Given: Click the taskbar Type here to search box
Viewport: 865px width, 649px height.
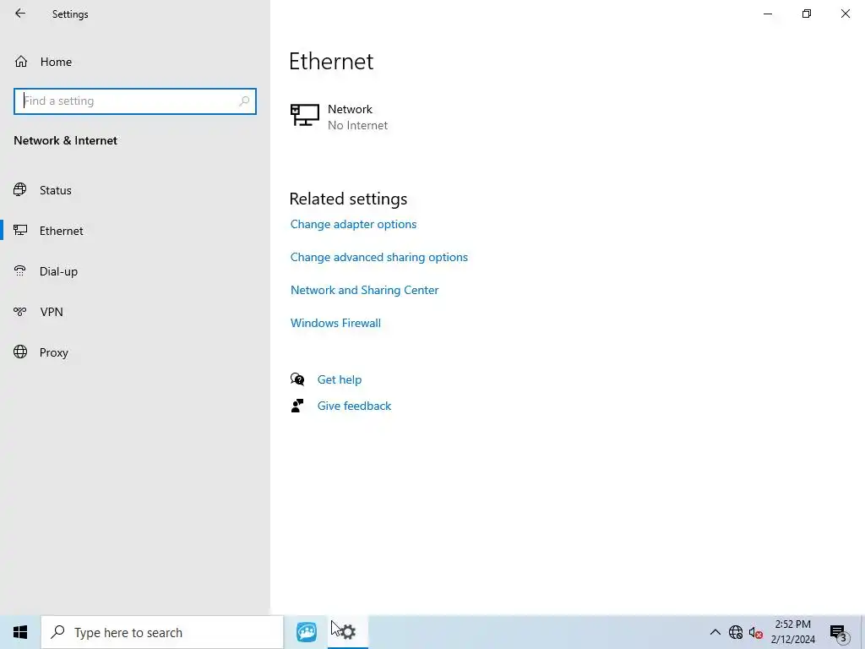Looking at the screenshot, I should pyautogui.click(x=162, y=632).
